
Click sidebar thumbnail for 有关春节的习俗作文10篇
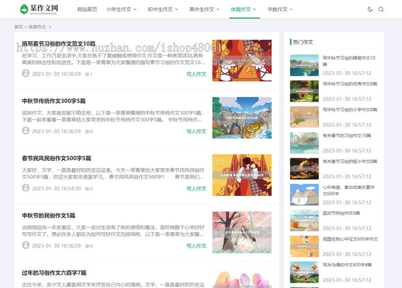tap(304, 143)
